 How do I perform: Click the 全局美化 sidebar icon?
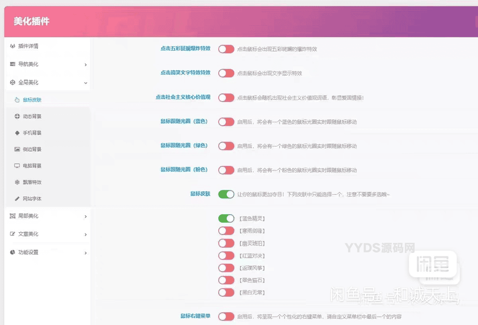(x=12, y=82)
